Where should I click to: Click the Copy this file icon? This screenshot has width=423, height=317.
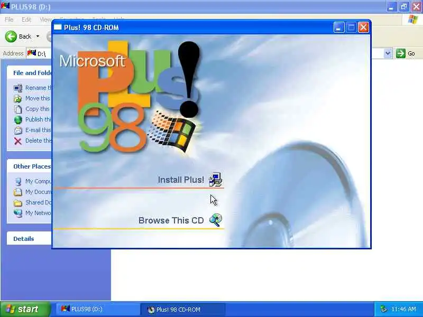pyautogui.click(x=18, y=109)
